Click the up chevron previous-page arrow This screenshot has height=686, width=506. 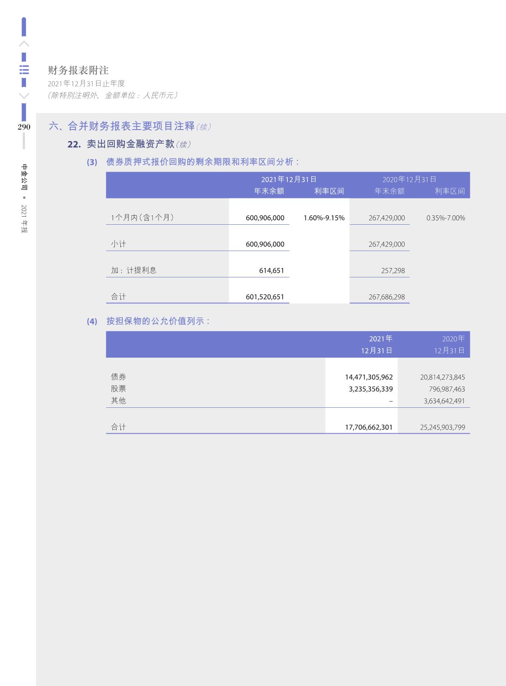tap(24, 44)
